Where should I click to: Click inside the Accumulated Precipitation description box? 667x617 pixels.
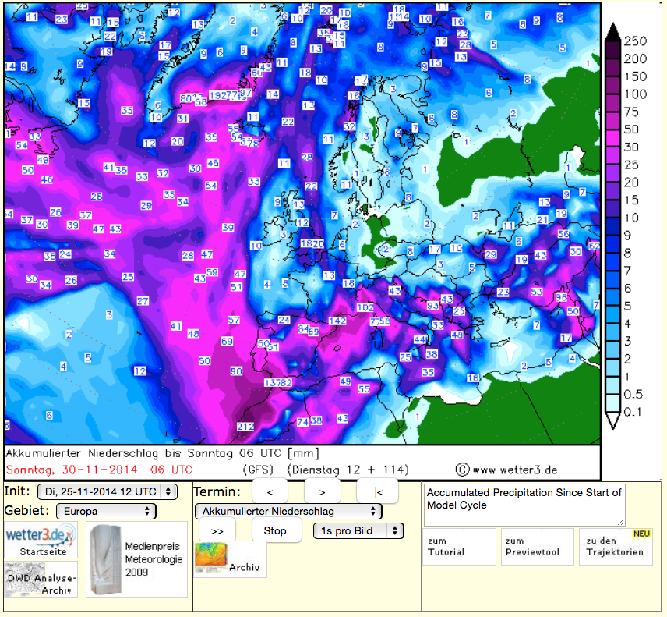click(x=524, y=504)
